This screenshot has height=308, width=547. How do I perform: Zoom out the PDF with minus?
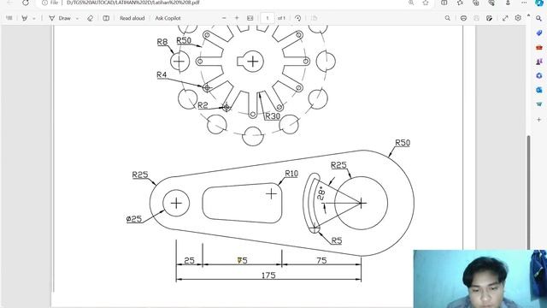[224, 18]
